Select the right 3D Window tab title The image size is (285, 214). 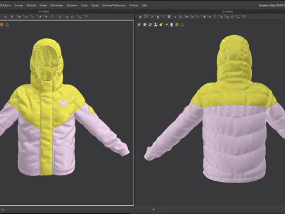tap(228, 11)
